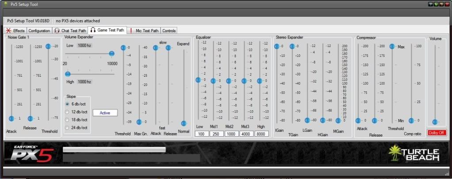Click the High frequency field showing 8000
This screenshot has height=179, width=452.
click(261, 134)
